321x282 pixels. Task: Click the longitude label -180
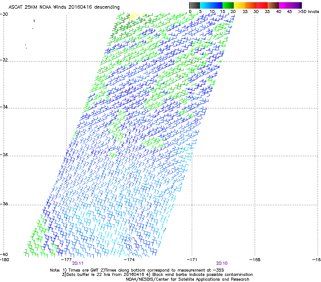click(x=4, y=260)
